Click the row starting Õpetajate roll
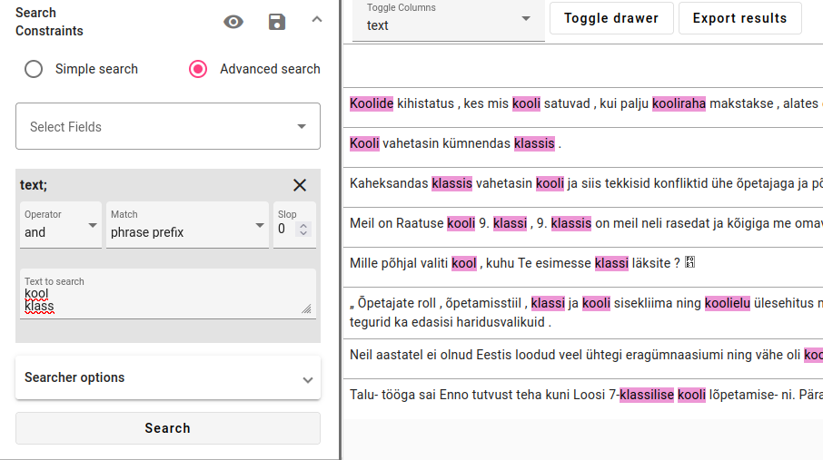823x460 pixels. [583, 313]
